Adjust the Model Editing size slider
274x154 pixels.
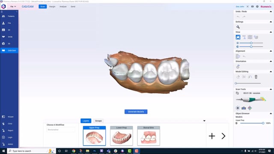coord(248,83)
